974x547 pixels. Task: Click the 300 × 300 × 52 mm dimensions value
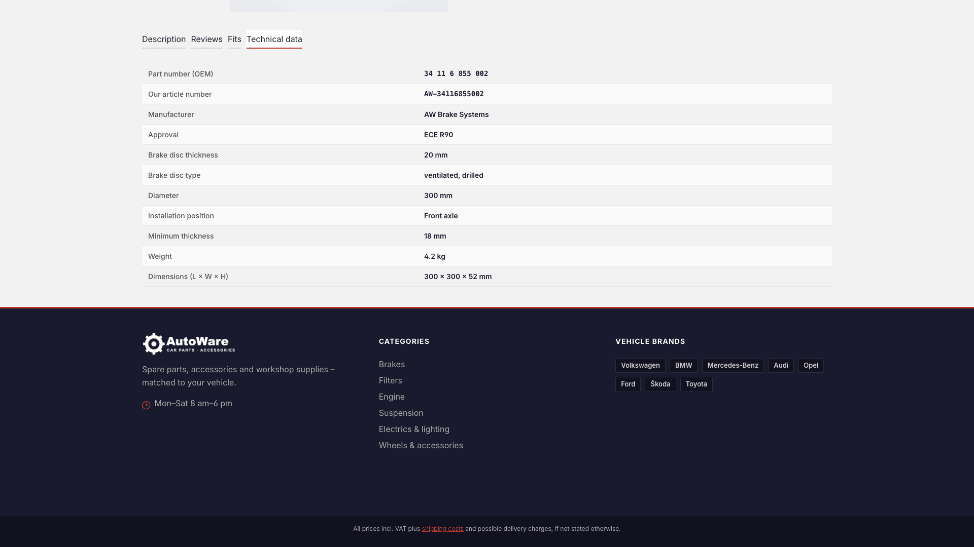(x=458, y=277)
